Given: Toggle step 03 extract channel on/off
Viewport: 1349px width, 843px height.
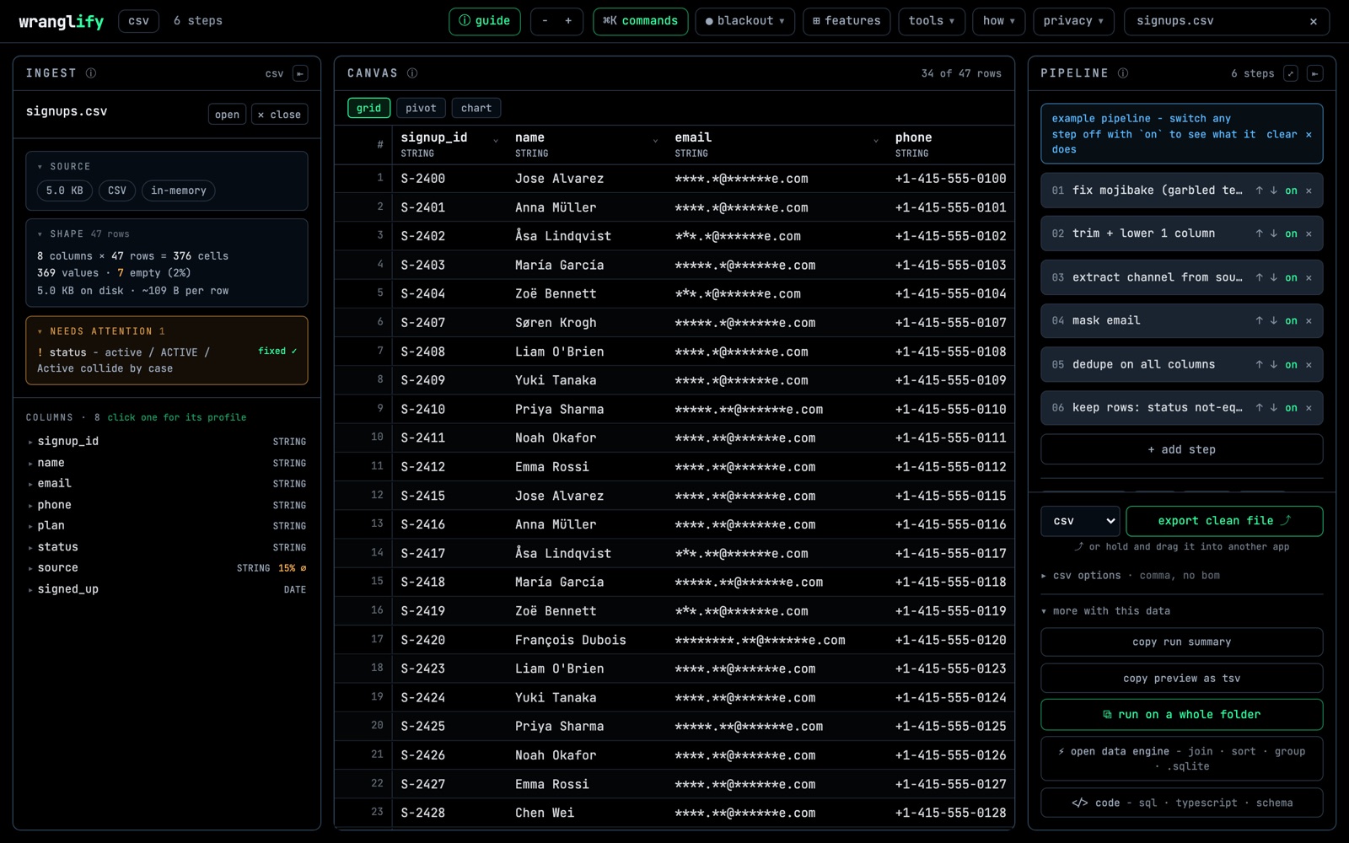Looking at the screenshot, I should coord(1291,277).
